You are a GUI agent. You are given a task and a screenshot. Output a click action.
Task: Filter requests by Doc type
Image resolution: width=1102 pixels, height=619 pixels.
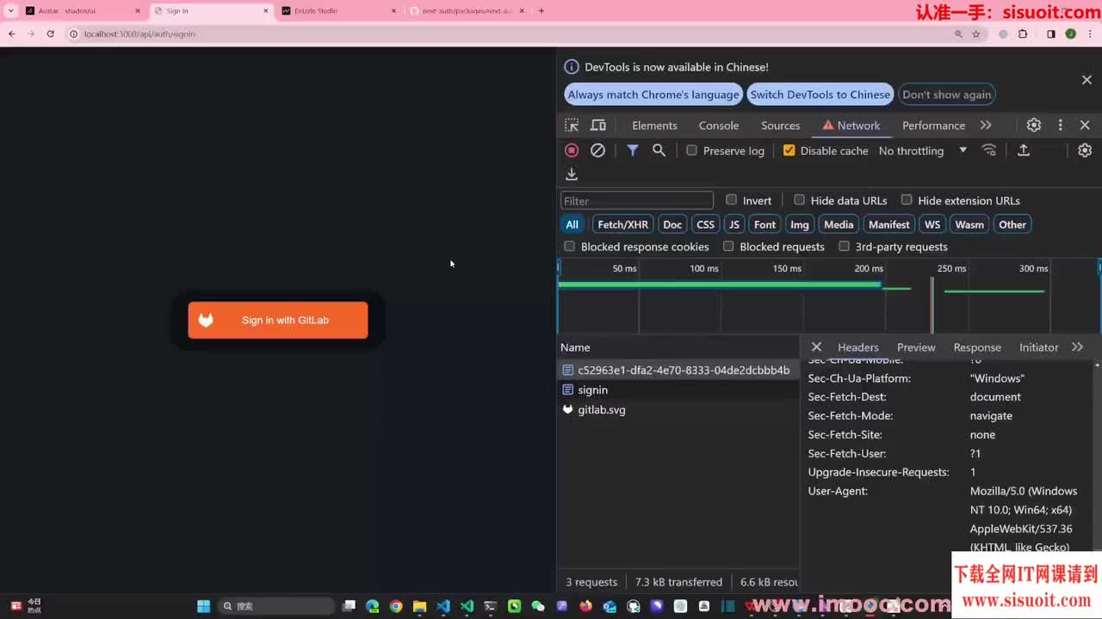click(672, 224)
